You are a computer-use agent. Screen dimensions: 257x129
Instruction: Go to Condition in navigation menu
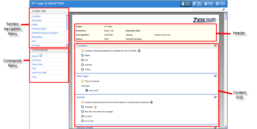[x=36, y=16]
